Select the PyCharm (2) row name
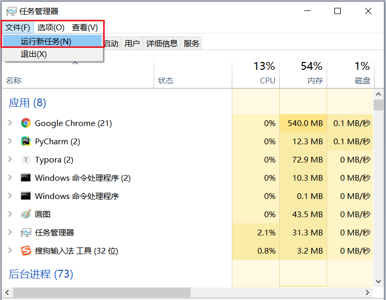This screenshot has width=386, height=300. (58, 142)
